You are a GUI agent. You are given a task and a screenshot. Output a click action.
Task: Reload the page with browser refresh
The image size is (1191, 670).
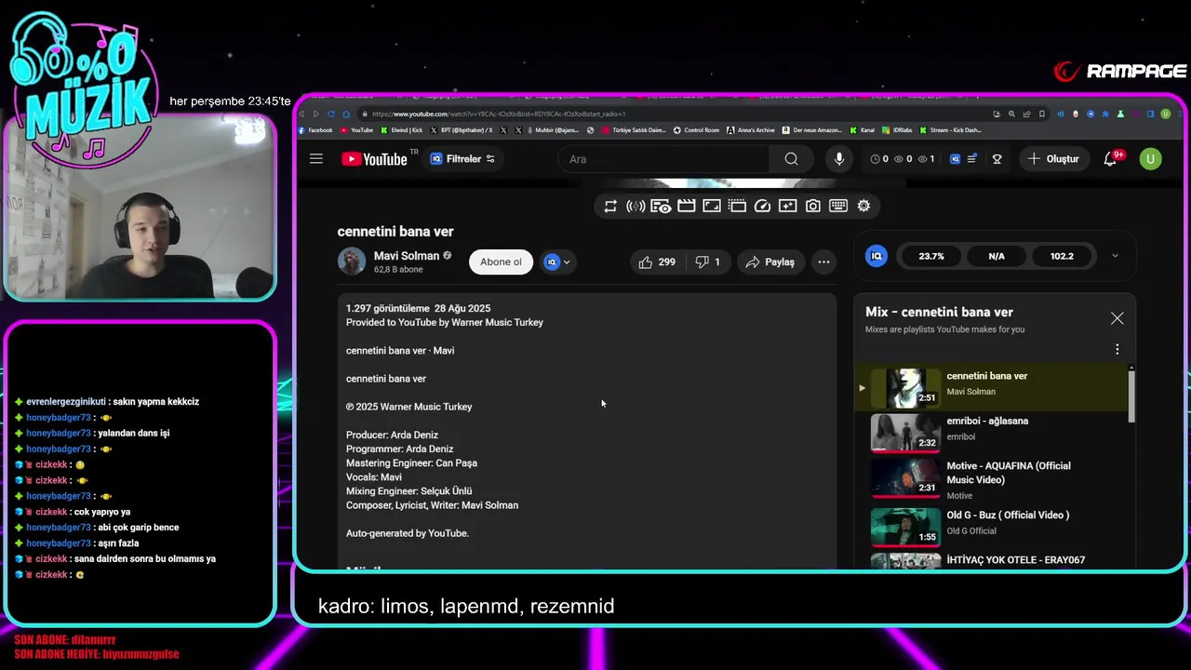pyautogui.click(x=330, y=114)
